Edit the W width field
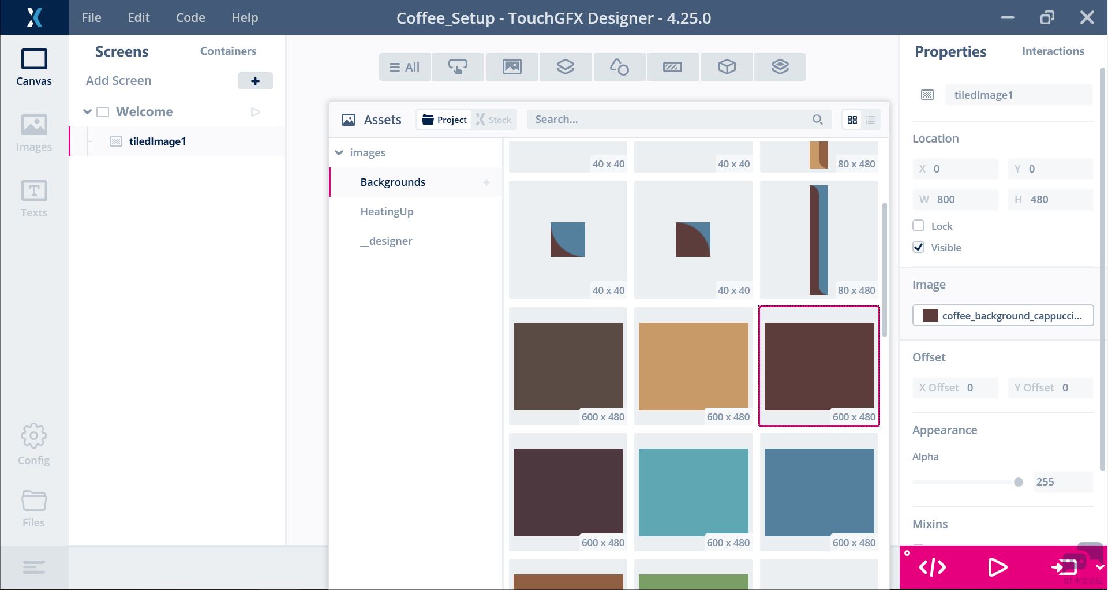Viewport: 1108px width, 590px height. pyautogui.click(x=956, y=199)
